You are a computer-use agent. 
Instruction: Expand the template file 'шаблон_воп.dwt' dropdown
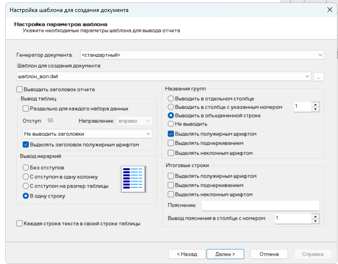click(x=307, y=76)
